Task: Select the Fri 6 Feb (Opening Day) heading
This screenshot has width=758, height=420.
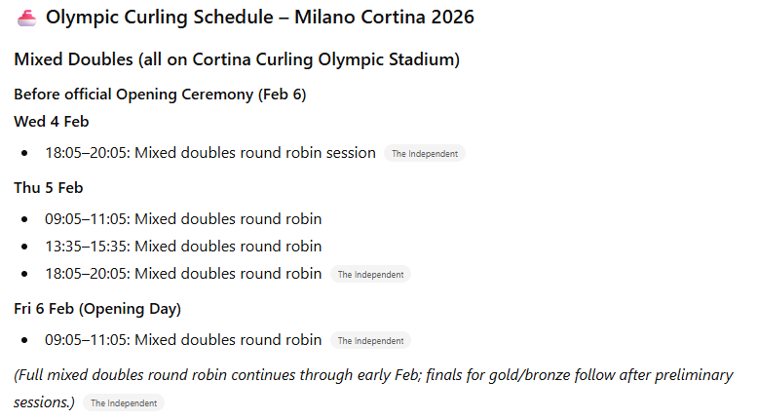Action: point(97,309)
